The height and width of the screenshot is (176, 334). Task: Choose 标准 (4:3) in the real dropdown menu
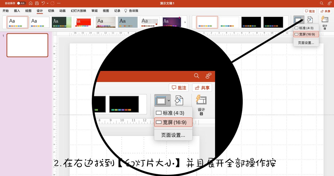306,28
